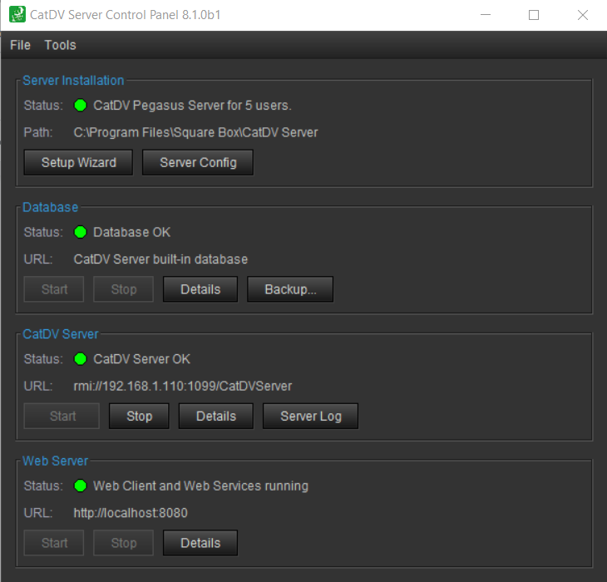607x582 pixels.
Task: Click the 'Database' section heading
Action: pyautogui.click(x=51, y=207)
